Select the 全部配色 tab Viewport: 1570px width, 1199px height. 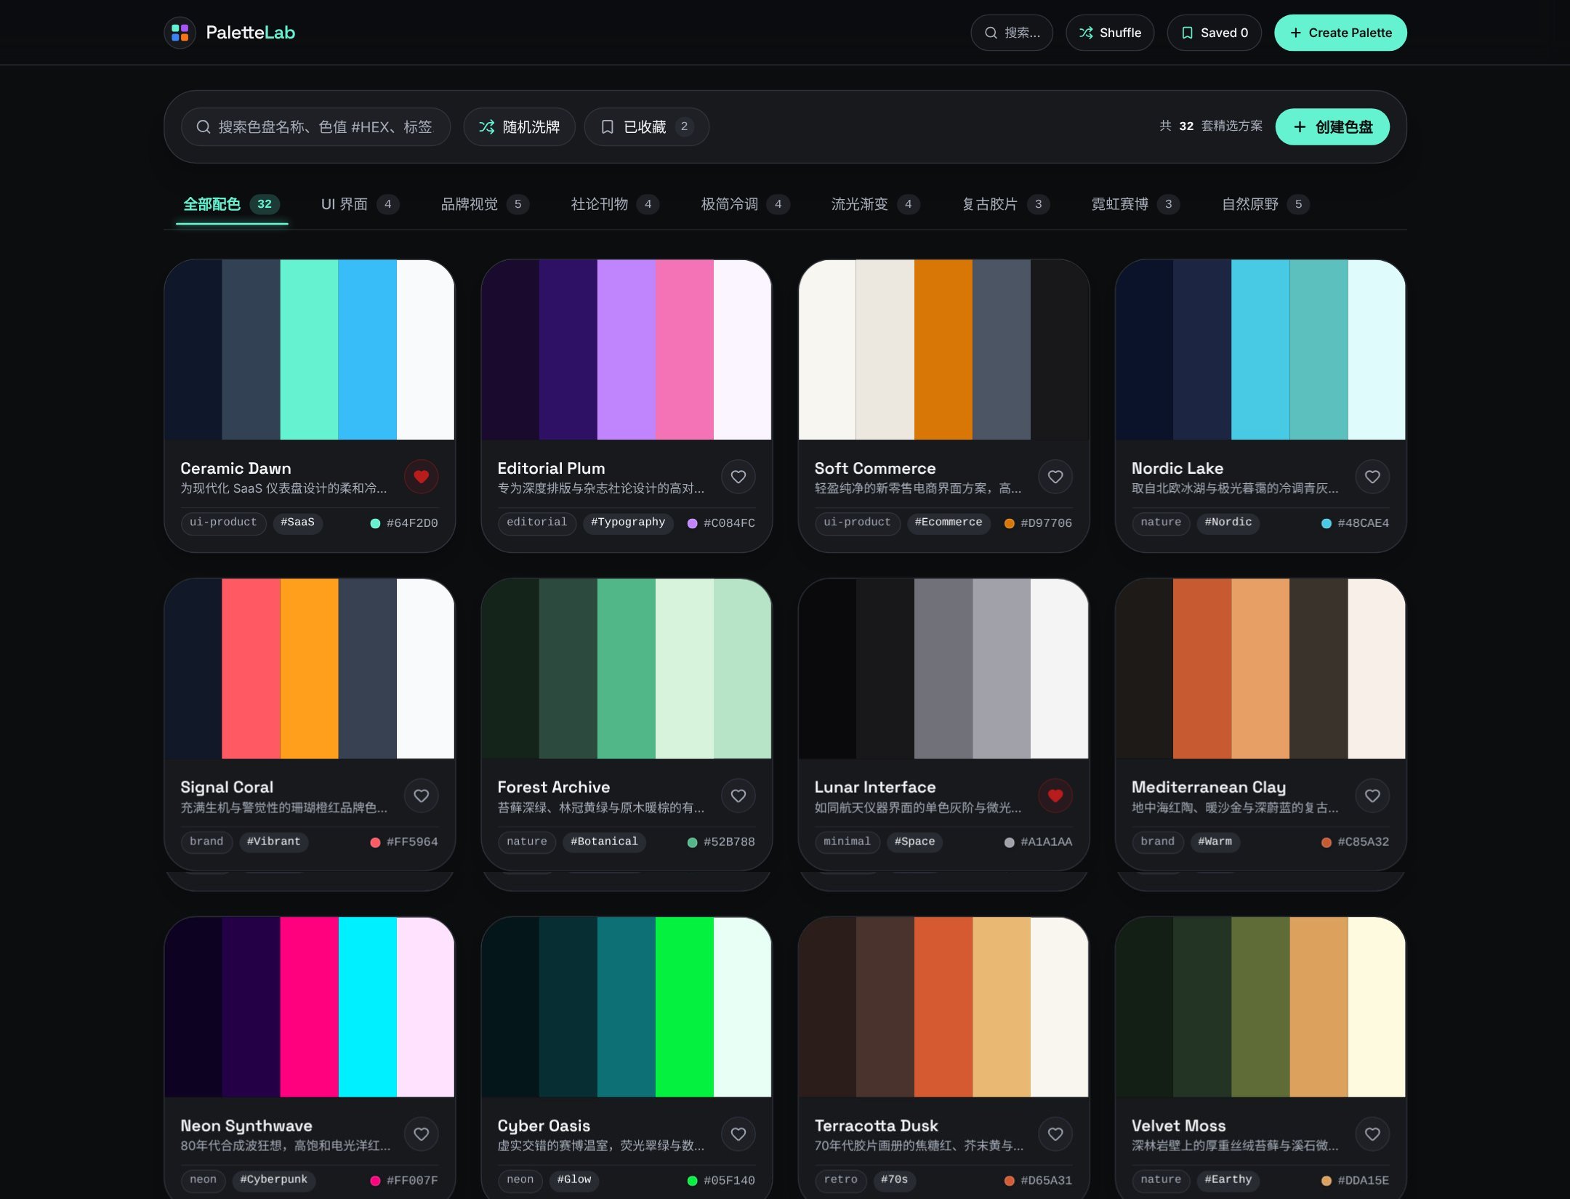(232, 204)
